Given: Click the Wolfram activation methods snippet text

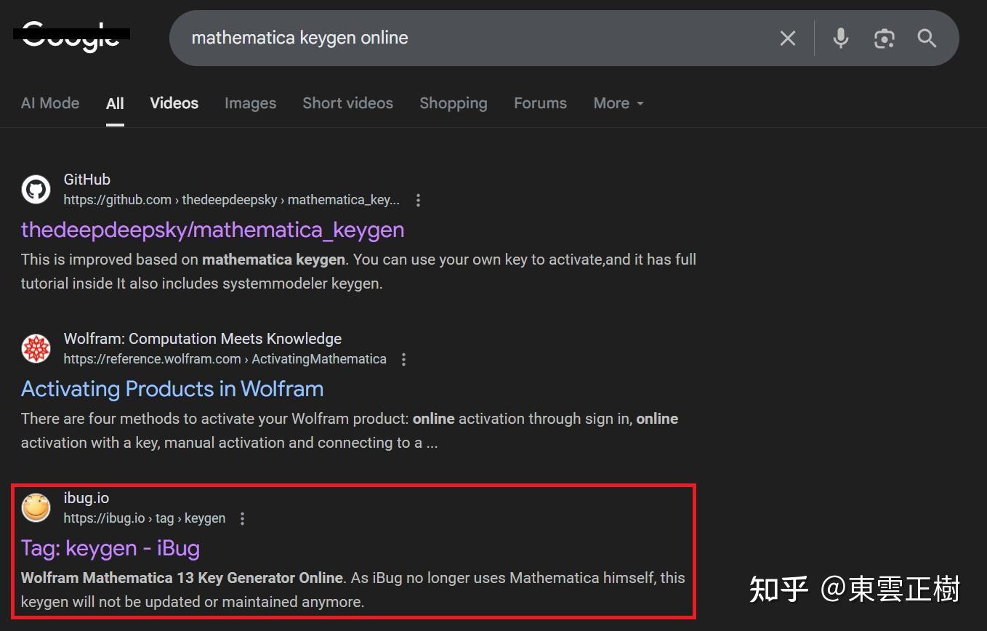Looking at the screenshot, I should (350, 430).
